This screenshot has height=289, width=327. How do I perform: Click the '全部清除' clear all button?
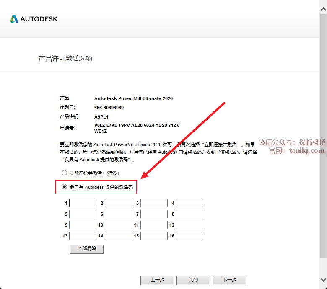(x=87, y=249)
